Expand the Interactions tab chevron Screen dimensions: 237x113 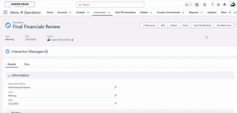click(x=109, y=12)
